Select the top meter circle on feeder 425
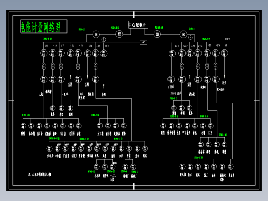The image size is (268, 201). click(x=207, y=53)
